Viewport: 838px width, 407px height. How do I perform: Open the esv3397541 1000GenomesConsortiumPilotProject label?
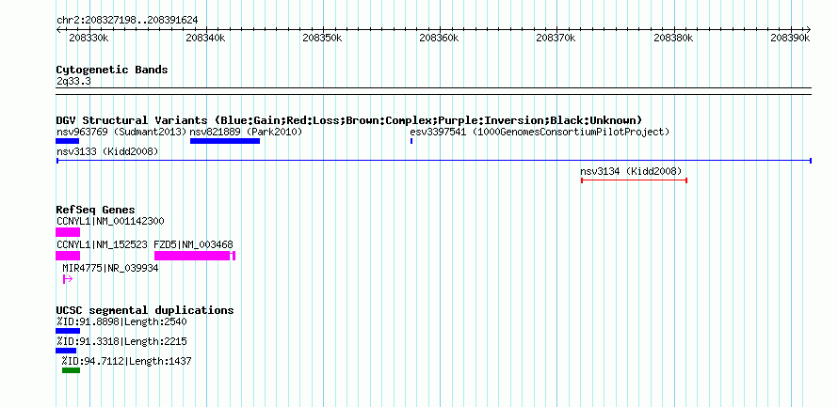point(540,132)
